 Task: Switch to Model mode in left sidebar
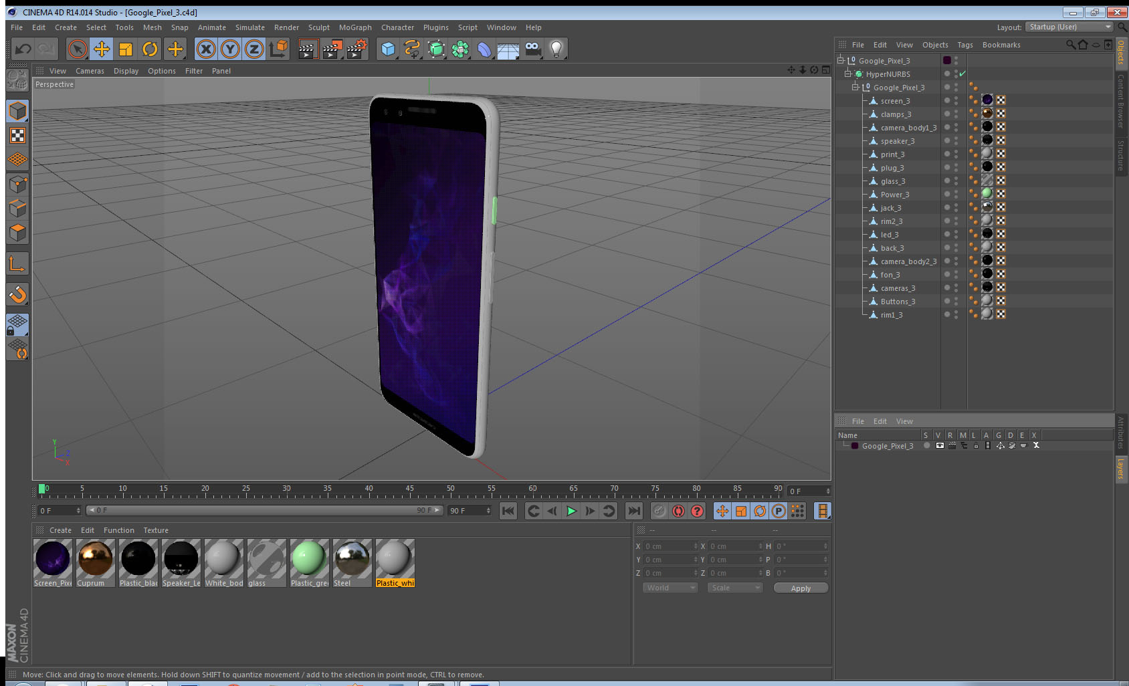17,111
